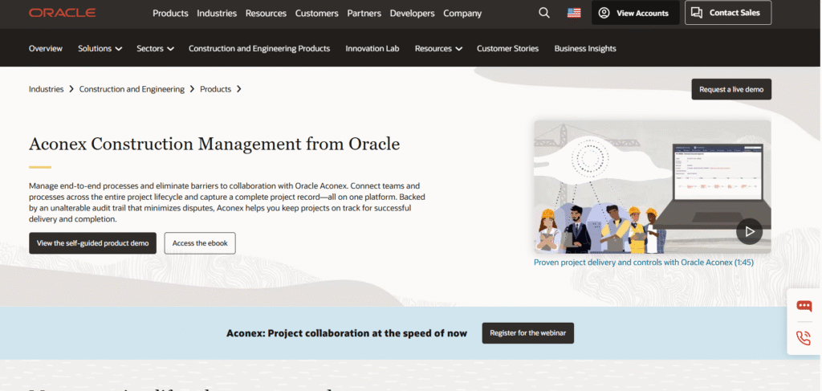The image size is (822, 391).
Task: Click the Oracle logo
Action: 63,13
